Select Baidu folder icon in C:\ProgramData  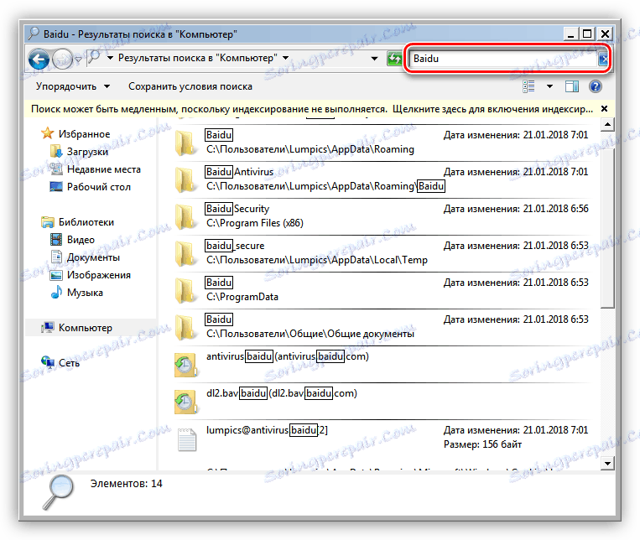click(185, 290)
